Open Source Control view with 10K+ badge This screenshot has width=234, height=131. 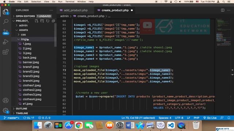pyautogui.click(x=5, y=32)
